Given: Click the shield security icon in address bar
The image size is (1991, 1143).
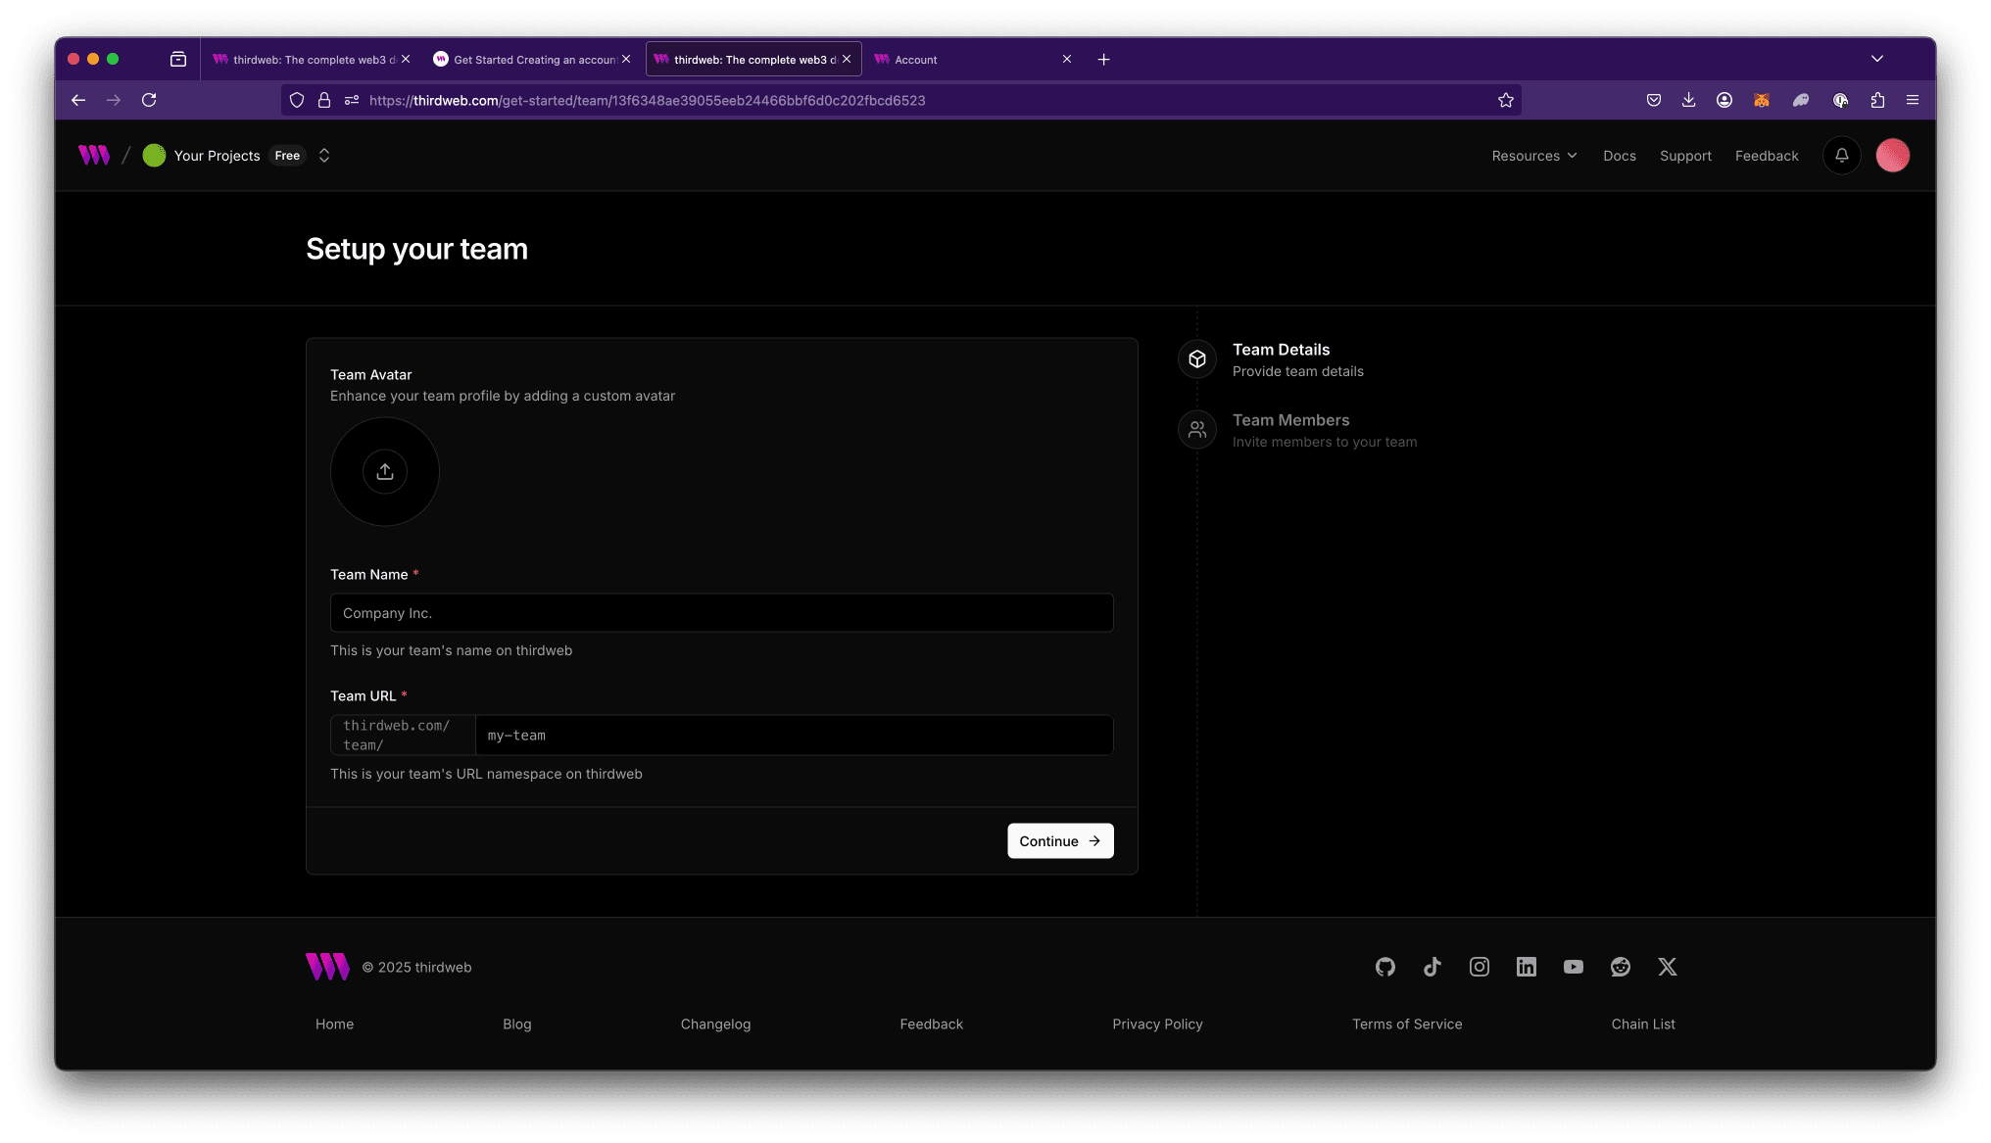Looking at the screenshot, I should [x=297, y=100].
